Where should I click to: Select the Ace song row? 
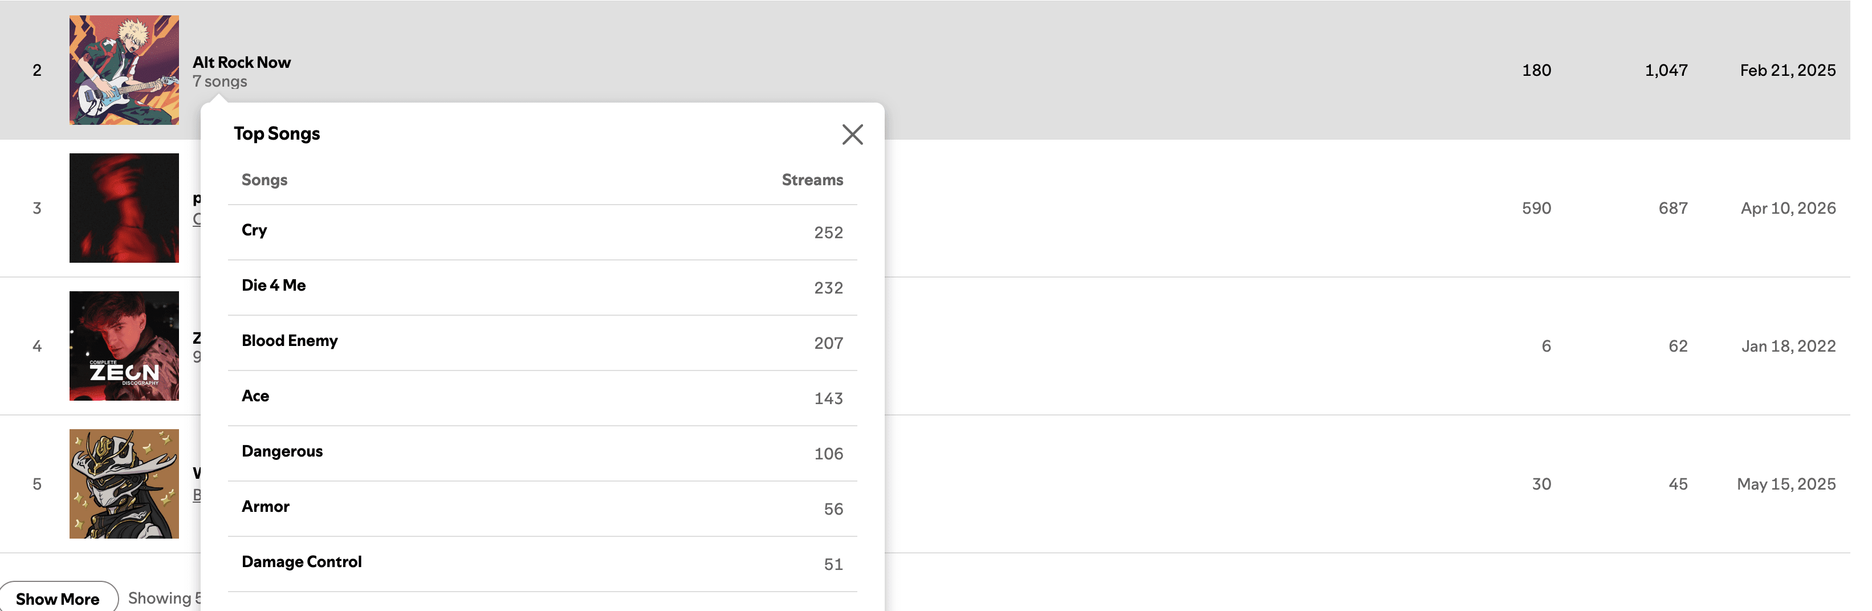coord(542,398)
